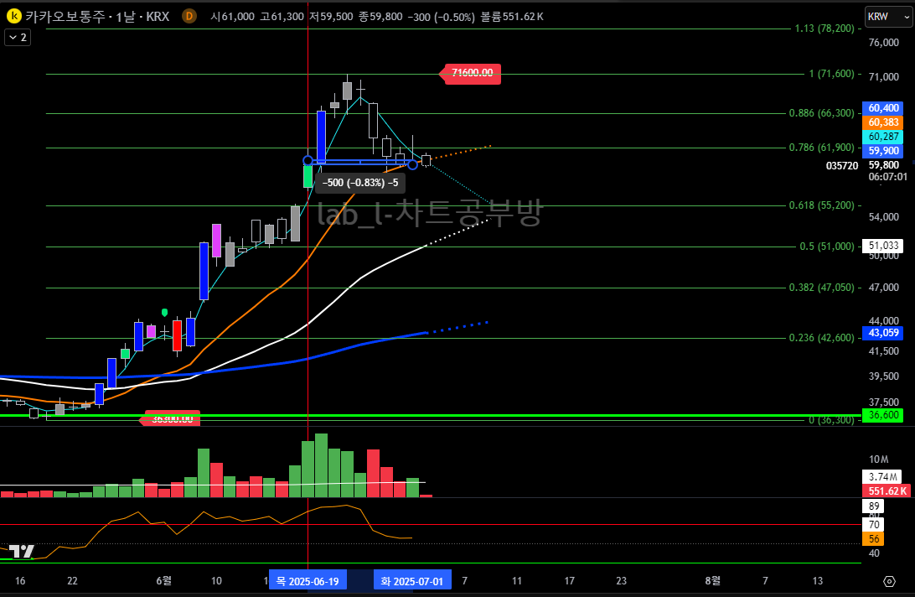
Task: Click the 종59,800 close price in header
Action: (380, 17)
